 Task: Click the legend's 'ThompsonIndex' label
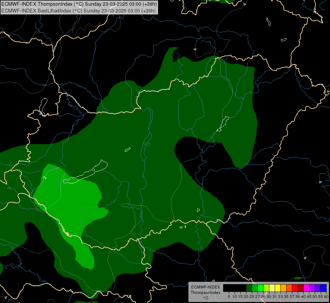(206, 293)
